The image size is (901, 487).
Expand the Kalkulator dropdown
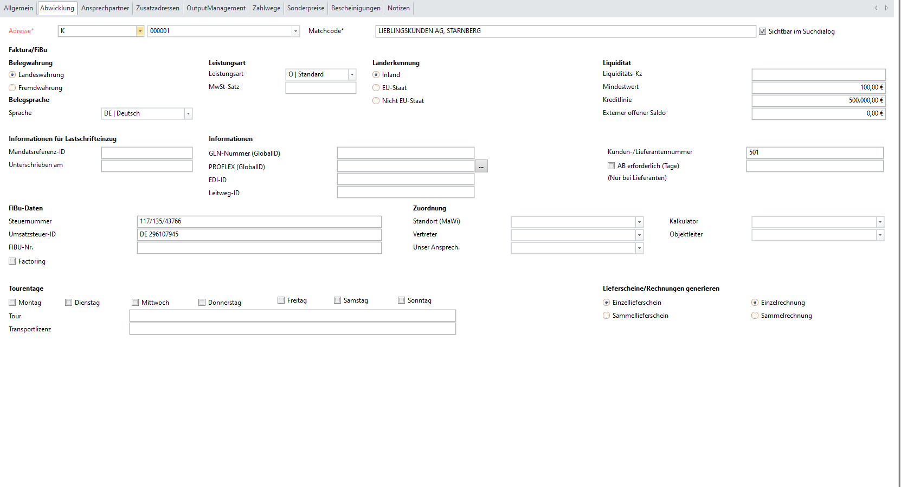[880, 222]
